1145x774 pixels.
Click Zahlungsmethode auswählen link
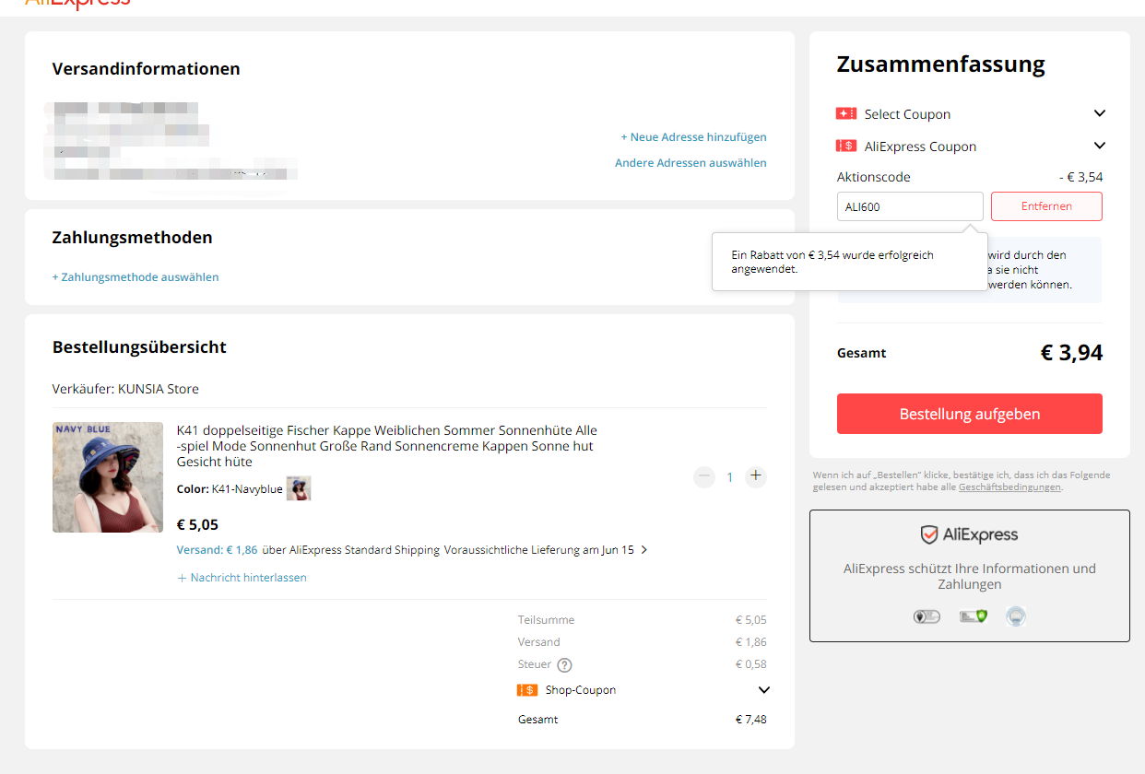[x=136, y=276]
